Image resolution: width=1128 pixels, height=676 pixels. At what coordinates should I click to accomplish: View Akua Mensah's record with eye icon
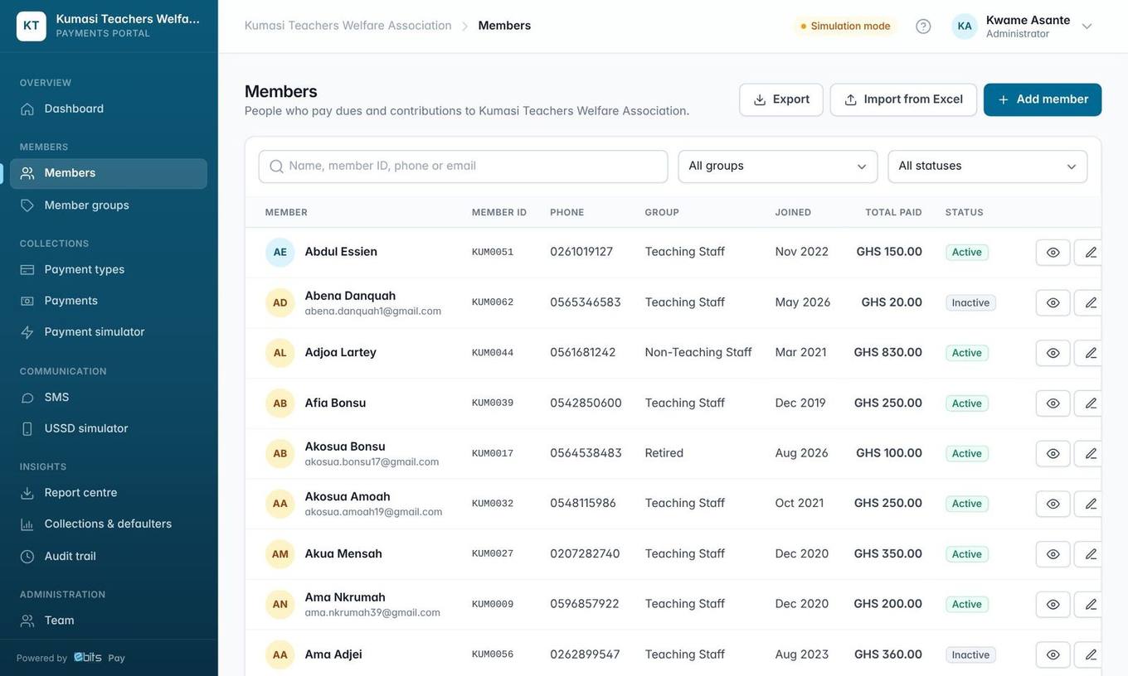click(1053, 554)
